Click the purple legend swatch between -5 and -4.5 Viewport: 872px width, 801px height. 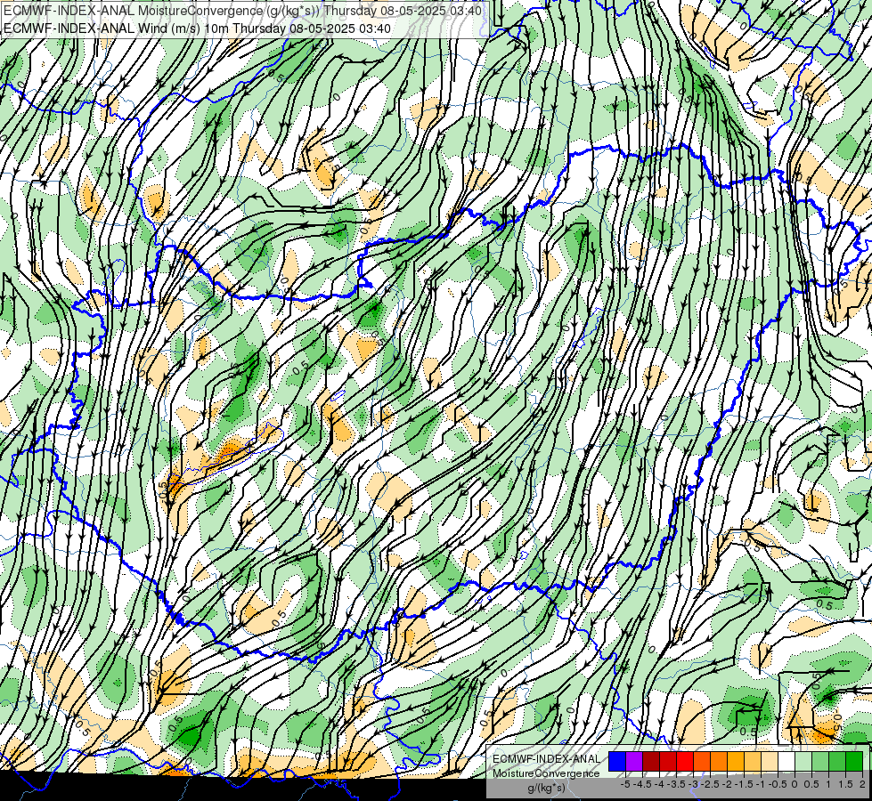634,761
